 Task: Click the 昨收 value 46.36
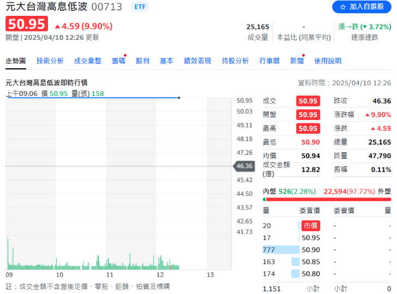[382, 101]
